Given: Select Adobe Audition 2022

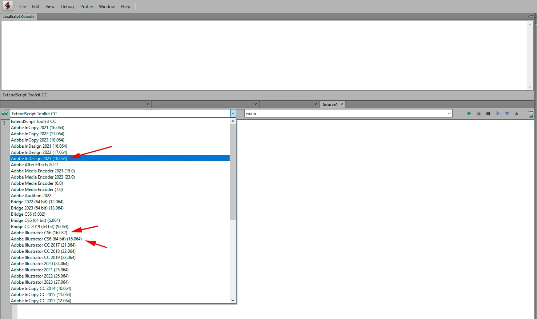Looking at the screenshot, I should (120, 196).
